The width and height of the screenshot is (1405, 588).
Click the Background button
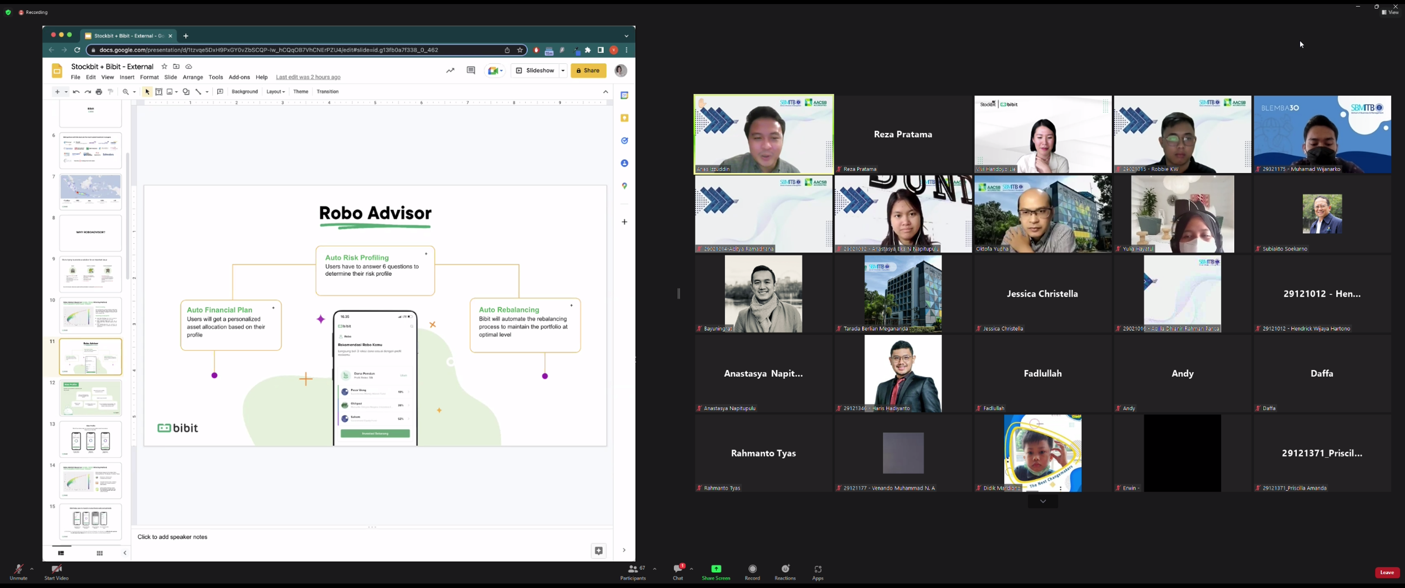(x=245, y=91)
